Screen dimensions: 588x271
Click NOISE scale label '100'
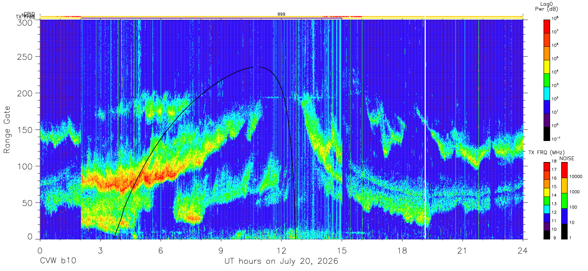[574, 207]
